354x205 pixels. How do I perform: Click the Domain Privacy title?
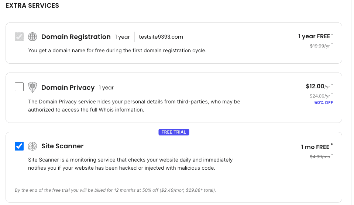point(68,88)
